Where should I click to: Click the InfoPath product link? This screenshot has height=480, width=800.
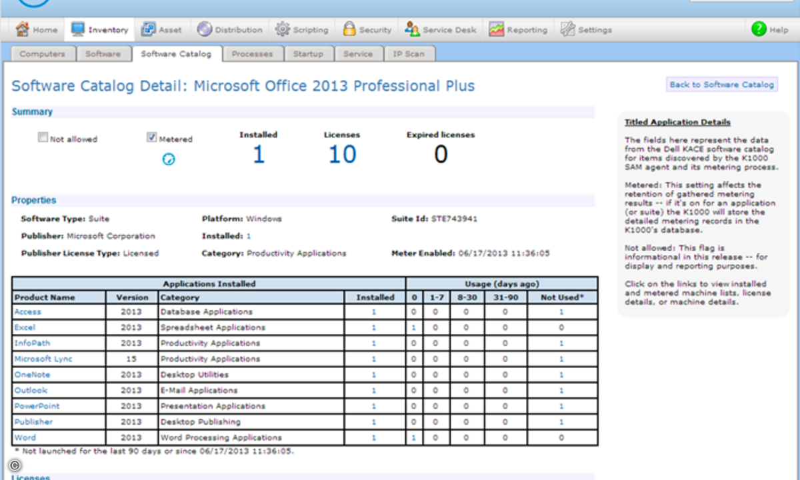tap(32, 343)
